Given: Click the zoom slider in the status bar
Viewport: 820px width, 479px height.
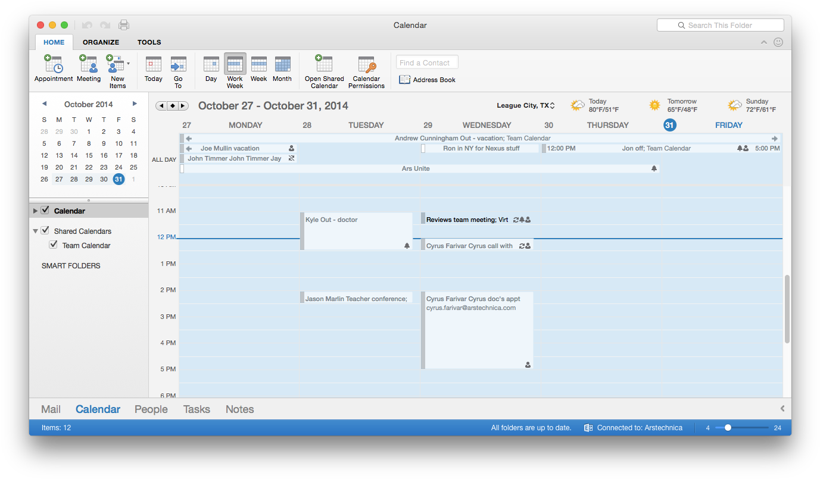Looking at the screenshot, I should click(x=728, y=428).
